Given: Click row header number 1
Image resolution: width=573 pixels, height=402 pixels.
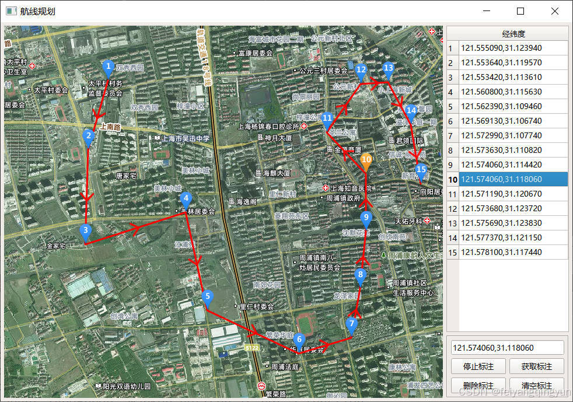Looking at the screenshot, I should tap(453, 48).
